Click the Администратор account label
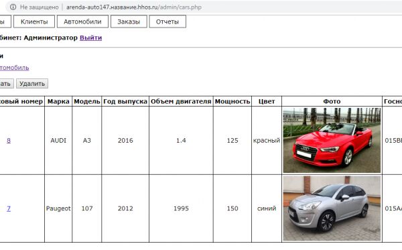Viewport: 402px width, 250px height. point(50,38)
